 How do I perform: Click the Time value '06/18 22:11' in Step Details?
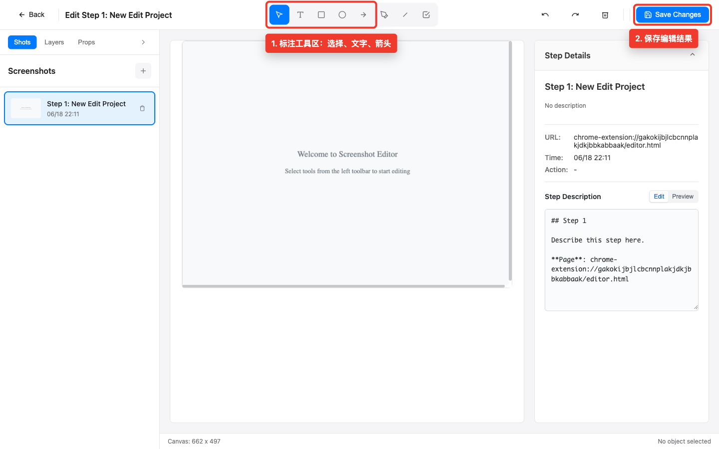point(592,158)
